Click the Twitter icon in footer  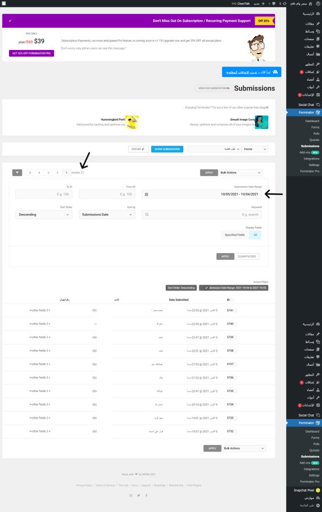(x=139, y=496)
